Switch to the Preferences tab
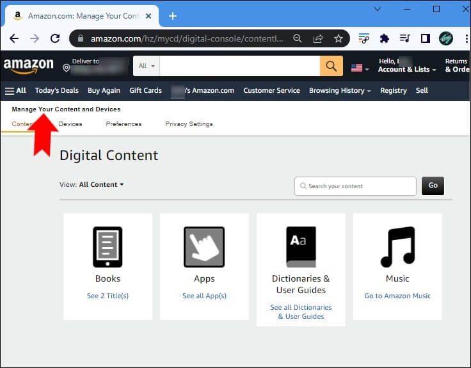 [124, 124]
